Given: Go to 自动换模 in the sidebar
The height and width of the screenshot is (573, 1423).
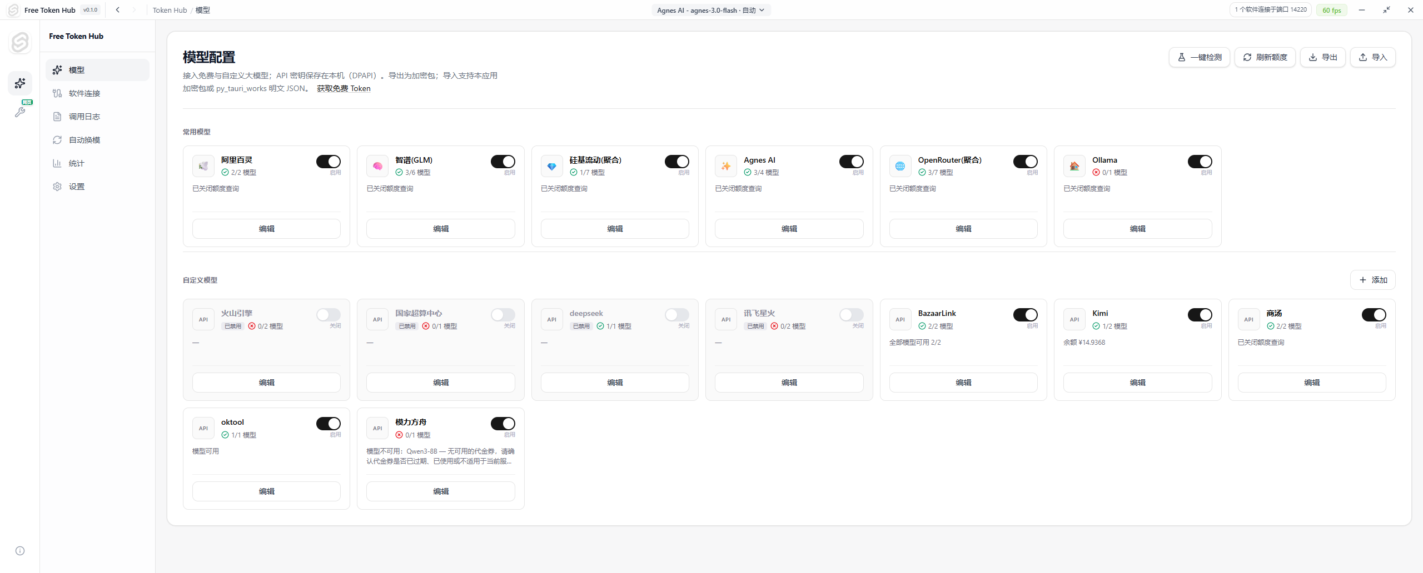Looking at the screenshot, I should 97,140.
